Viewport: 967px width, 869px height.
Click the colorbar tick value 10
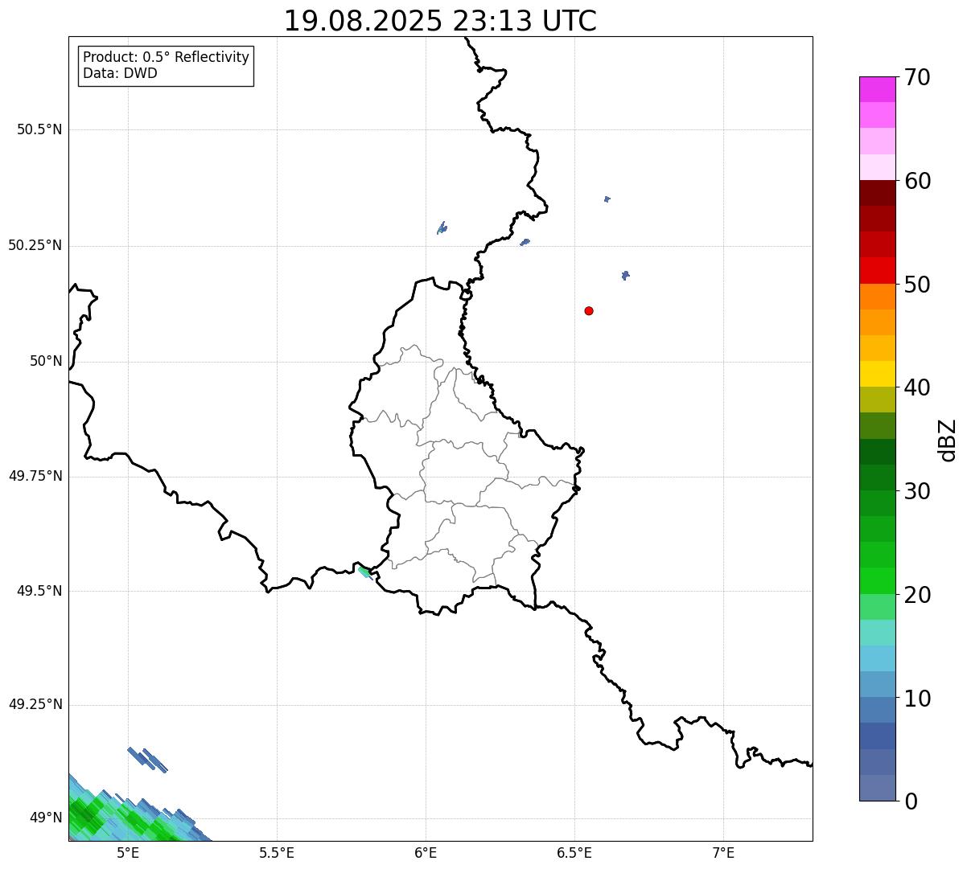917,699
